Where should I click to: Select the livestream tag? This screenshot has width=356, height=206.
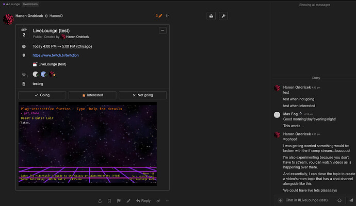(30, 4)
